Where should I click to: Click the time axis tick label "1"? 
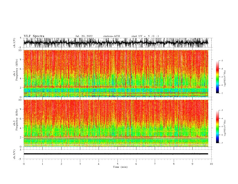click(42, 164)
